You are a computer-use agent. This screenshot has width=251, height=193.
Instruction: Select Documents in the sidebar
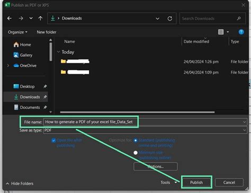tap(27, 107)
